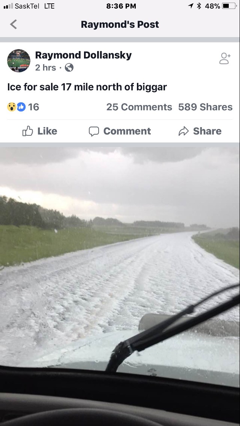240x426 pixels.
Task: Tap the Like button label
Action: click(x=47, y=131)
